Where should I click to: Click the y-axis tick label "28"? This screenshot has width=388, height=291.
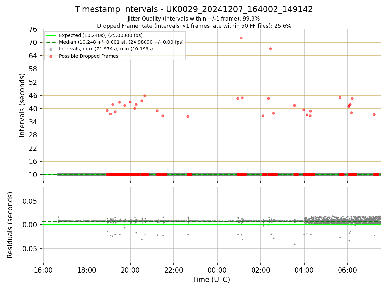pyautogui.click(x=34, y=135)
